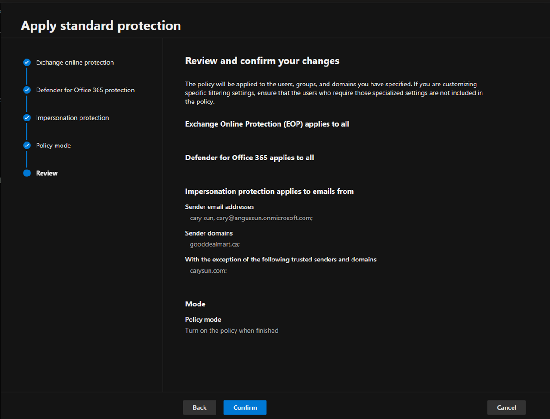
Task: Click the cary@angussun.onmicrosoft.com sender entry
Action: point(251,218)
